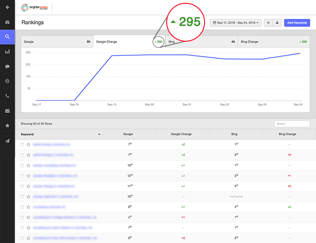Tick checkbox in row with Google change up 3
The height and width of the screenshot is (243, 316).
click(22, 155)
